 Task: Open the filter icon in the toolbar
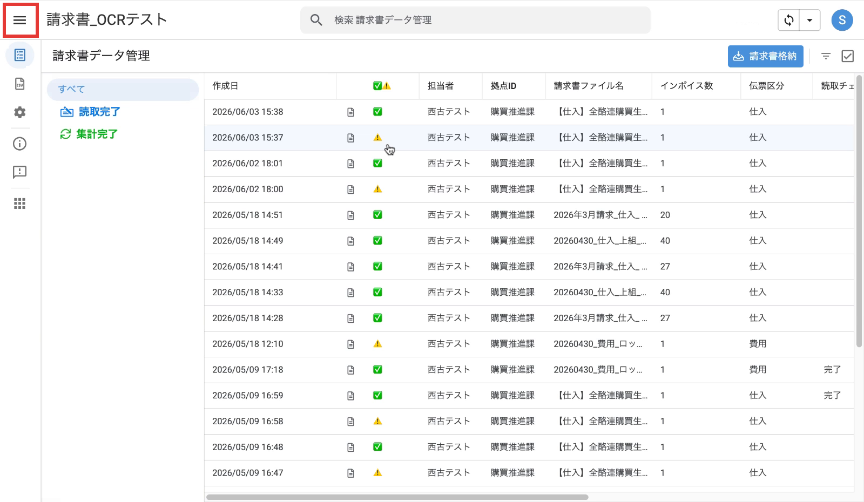[826, 56]
